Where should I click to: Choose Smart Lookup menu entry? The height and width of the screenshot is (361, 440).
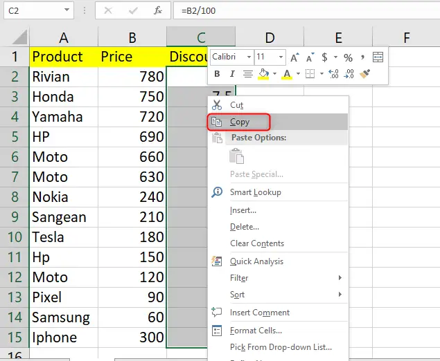pos(279,192)
